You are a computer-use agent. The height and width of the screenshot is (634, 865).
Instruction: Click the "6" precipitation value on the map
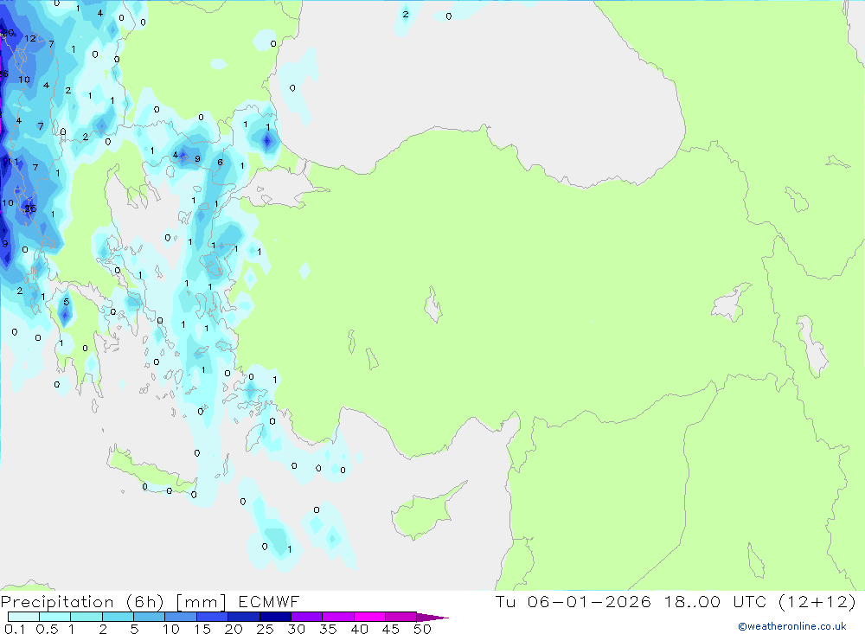point(220,162)
